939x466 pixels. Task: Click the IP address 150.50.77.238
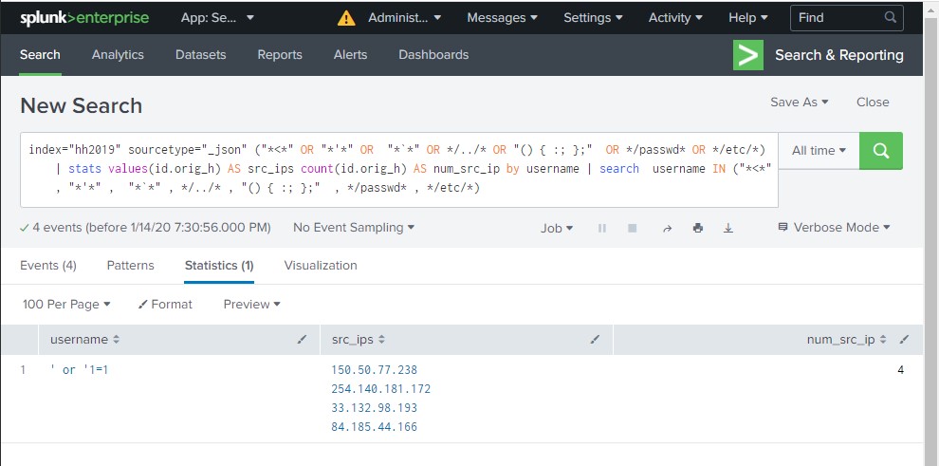(x=375, y=369)
